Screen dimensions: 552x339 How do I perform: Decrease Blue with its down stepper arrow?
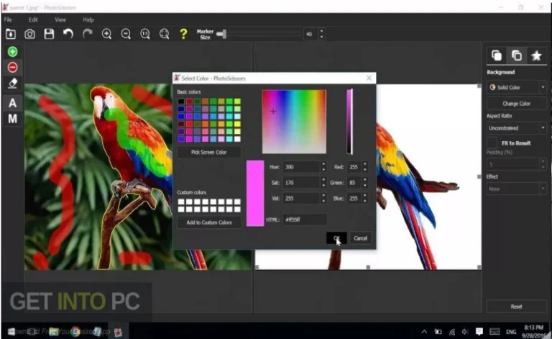point(365,202)
